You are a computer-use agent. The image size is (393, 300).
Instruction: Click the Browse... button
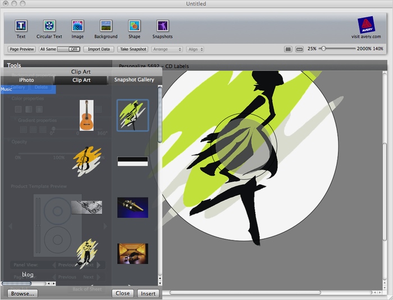pos(22,293)
